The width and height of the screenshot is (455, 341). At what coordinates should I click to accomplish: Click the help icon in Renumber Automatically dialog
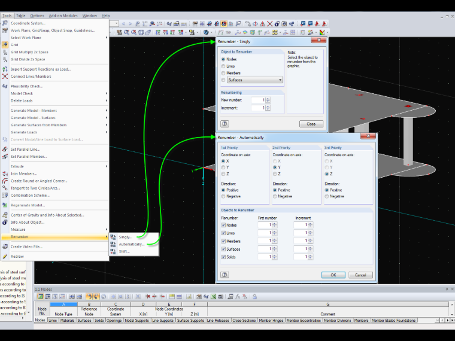click(225, 275)
